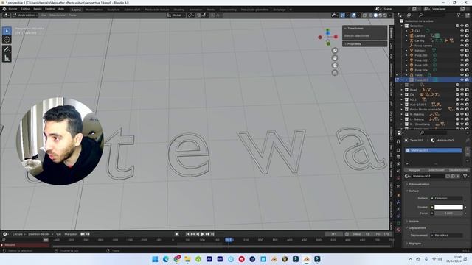This screenshot has width=472, height=265.
Task: Open File Explorer from the taskbar
Action: pyautogui.click(x=187, y=259)
